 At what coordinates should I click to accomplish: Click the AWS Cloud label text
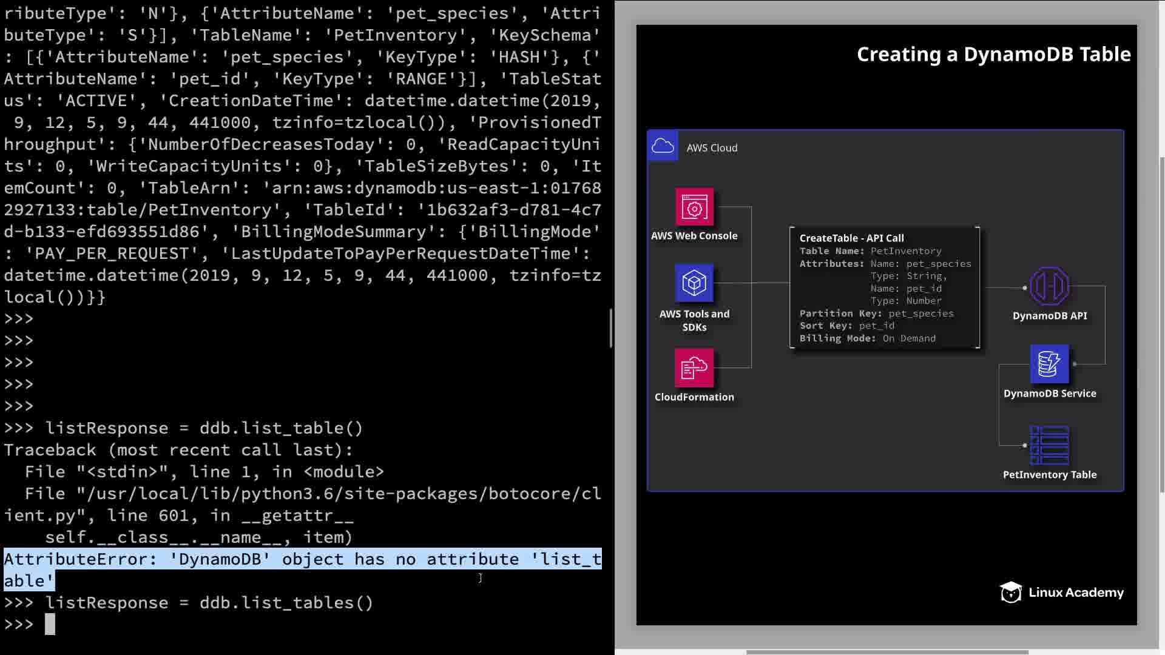(712, 148)
